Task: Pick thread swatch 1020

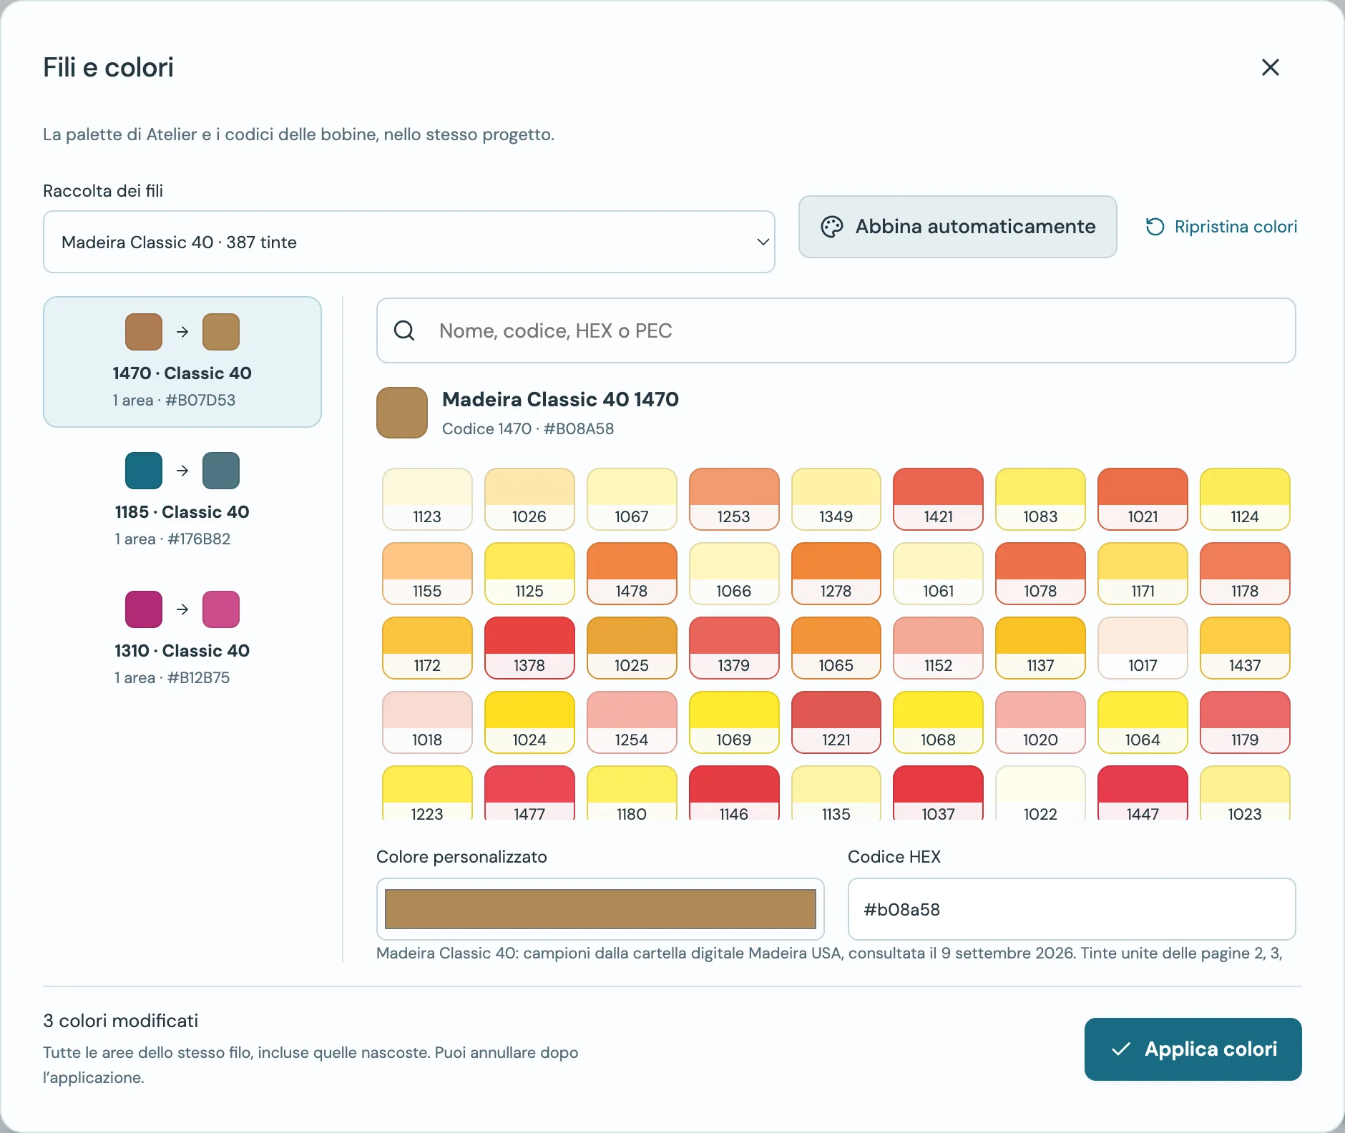Action: click(1040, 722)
